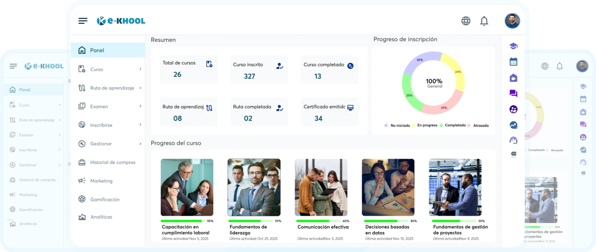Expand the Gestionar submenu chevron
Image resolution: width=596 pixels, height=252 pixels.
pyautogui.click(x=140, y=144)
